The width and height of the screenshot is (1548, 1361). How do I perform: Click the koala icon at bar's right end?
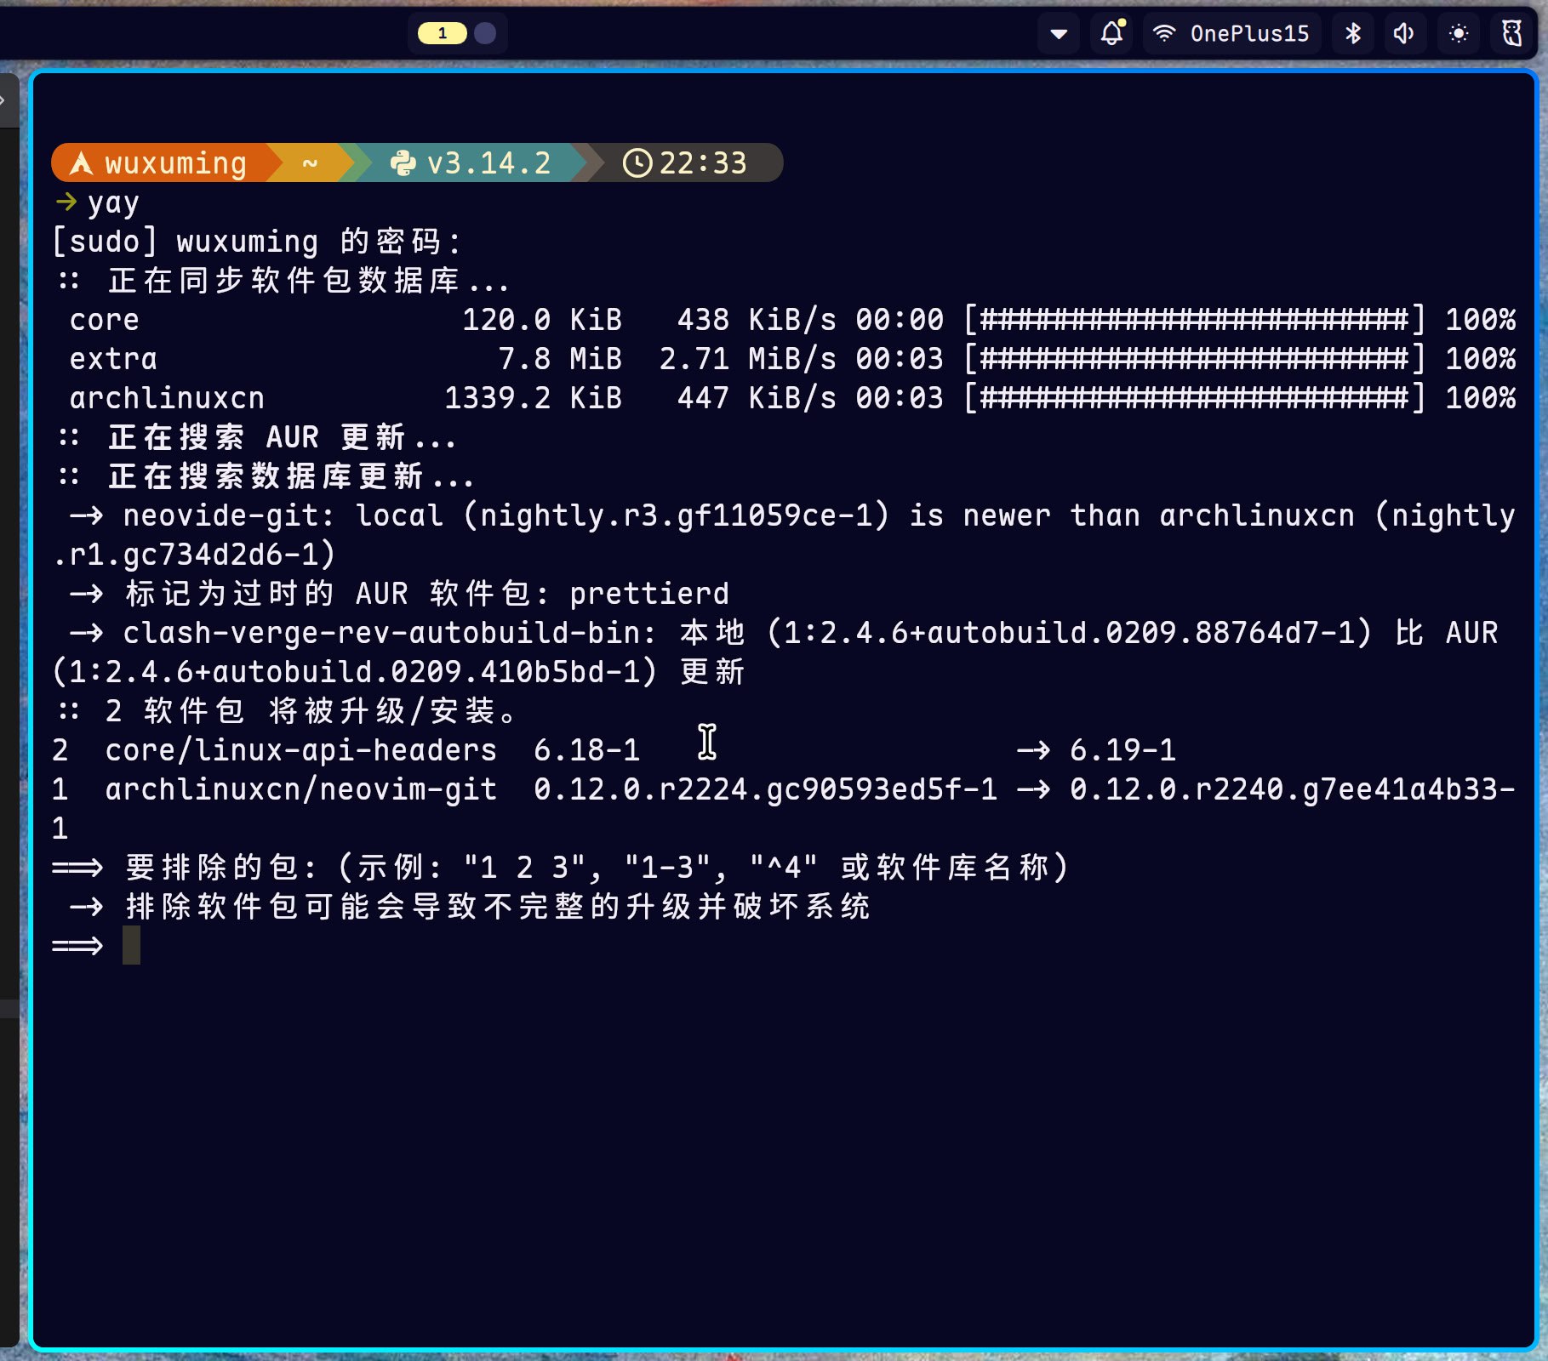pos(1511,34)
